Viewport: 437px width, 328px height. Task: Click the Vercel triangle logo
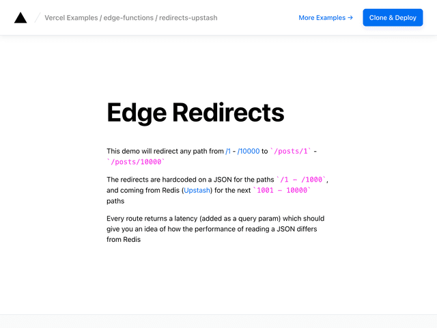point(20,18)
